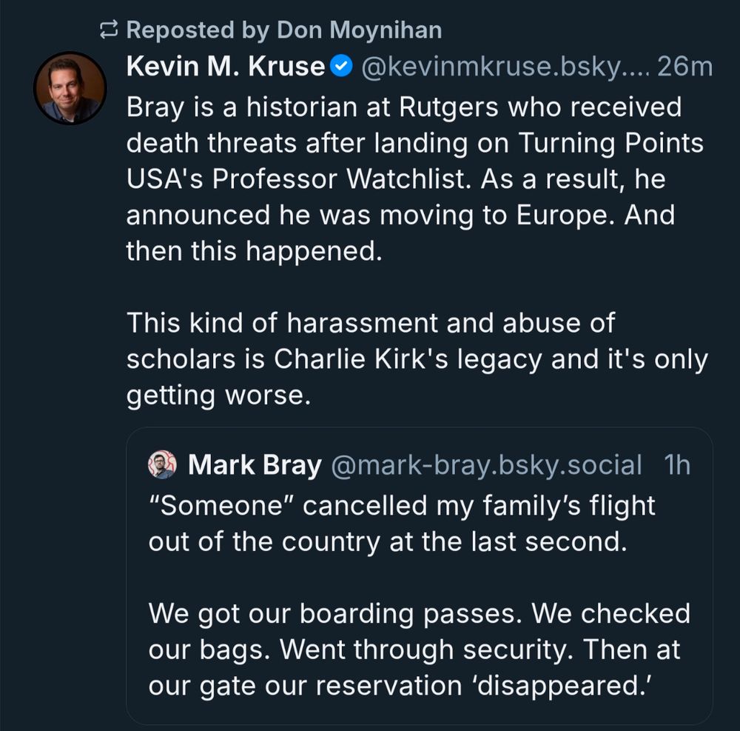The image size is (740, 731).
Task: Click Mark Bray's small avatar icon
Action: pyautogui.click(x=163, y=465)
